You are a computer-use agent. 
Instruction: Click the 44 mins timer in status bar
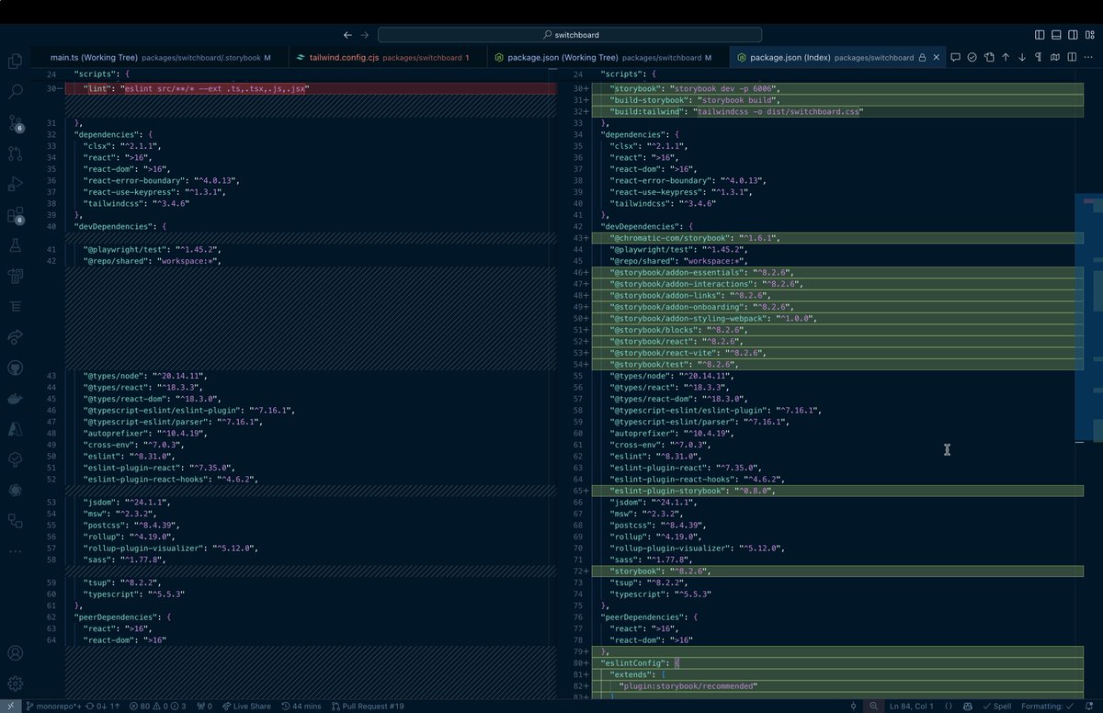tap(301, 706)
